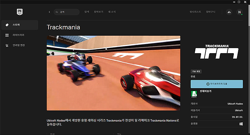Image resolution: width=250 pixels, height=135 pixels.
Task: Open the 탐색 tab
Action: (x=87, y=12)
